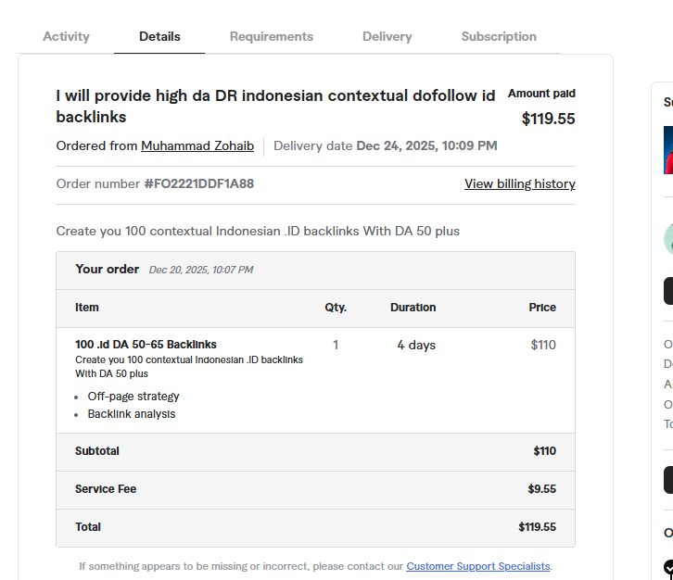
Task: Switch to the Activity tab
Action: [x=66, y=37]
